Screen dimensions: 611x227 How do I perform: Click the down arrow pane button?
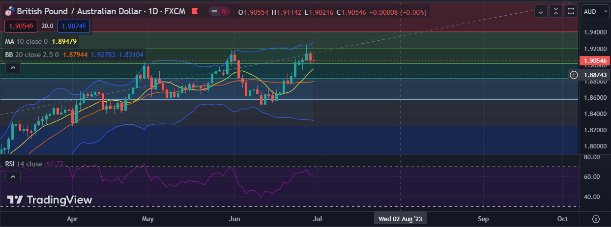point(541,11)
